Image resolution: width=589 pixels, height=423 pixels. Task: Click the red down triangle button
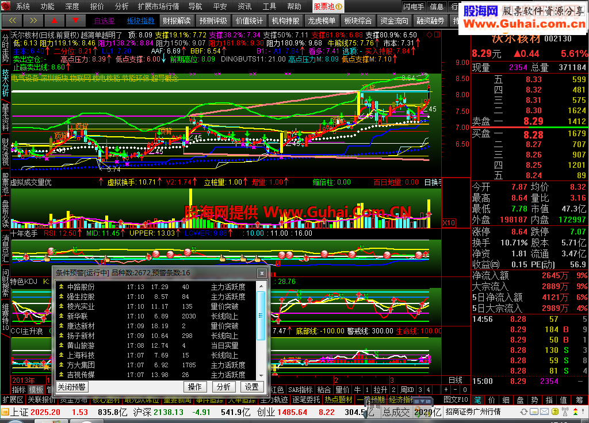(x=75, y=21)
